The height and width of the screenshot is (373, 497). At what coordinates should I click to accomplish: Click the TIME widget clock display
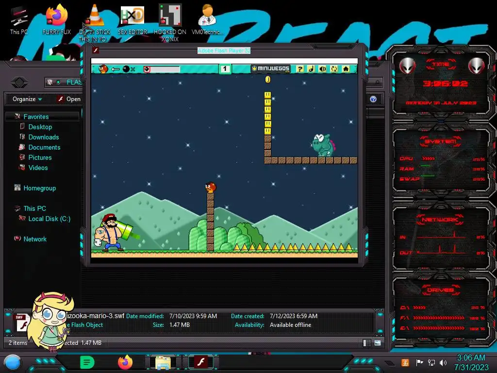[445, 84]
